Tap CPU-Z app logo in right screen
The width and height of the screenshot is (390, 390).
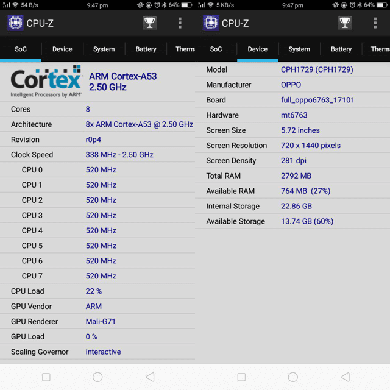coord(211,23)
